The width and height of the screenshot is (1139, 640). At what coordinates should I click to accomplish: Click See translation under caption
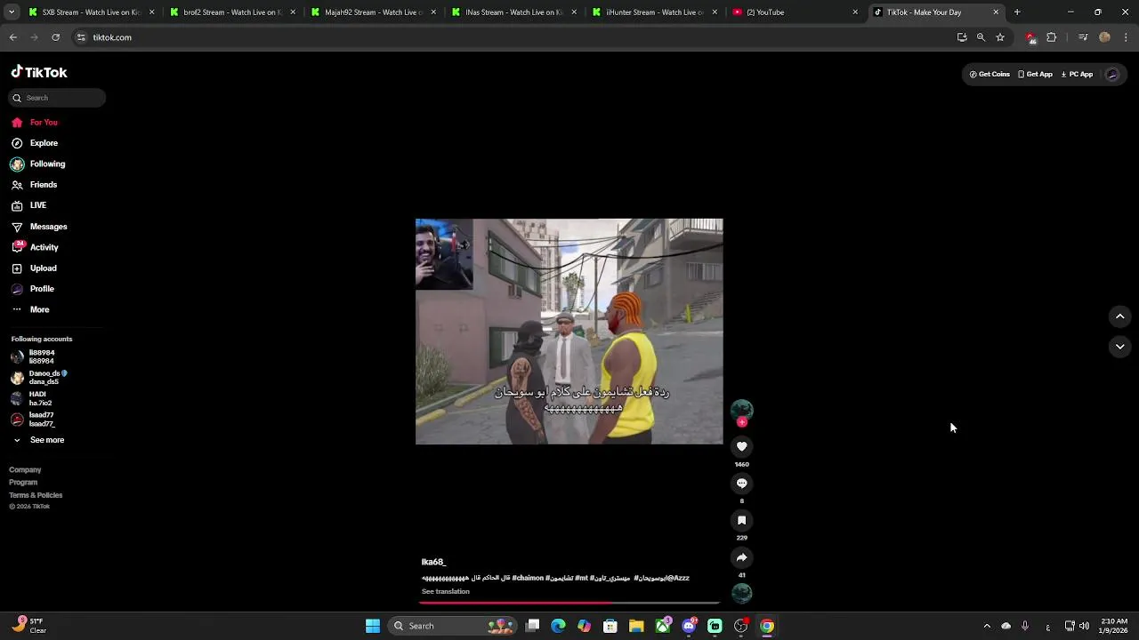tap(446, 592)
